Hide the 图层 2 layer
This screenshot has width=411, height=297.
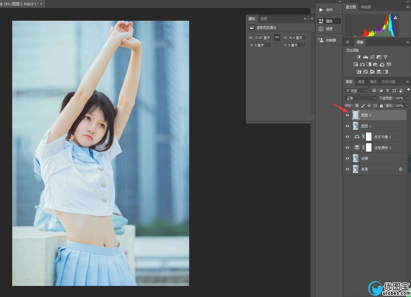click(348, 115)
